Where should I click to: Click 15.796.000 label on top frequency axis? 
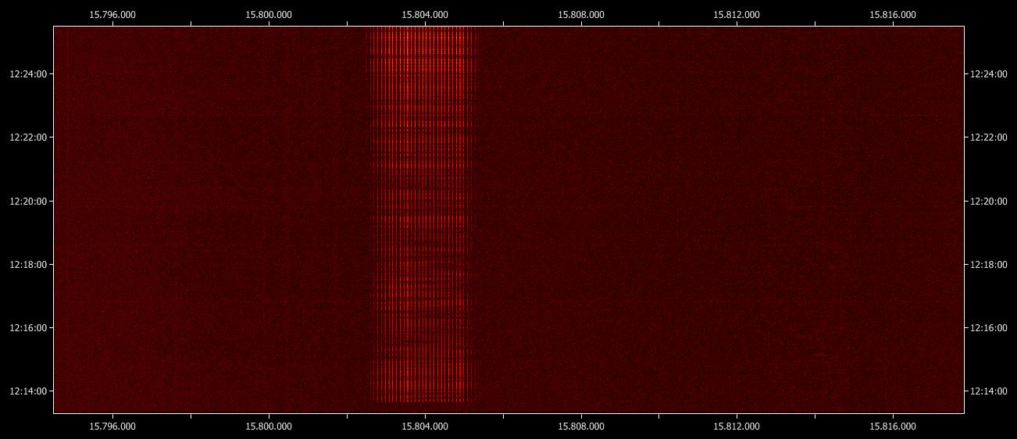click(113, 14)
